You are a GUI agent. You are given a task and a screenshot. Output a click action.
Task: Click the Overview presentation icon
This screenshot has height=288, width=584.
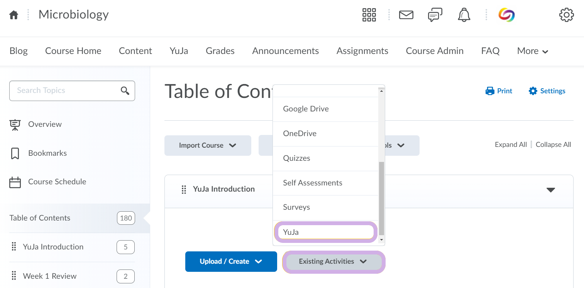[15, 125]
